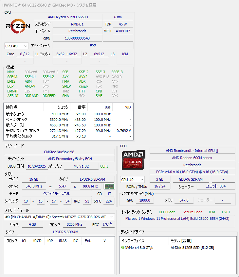Click the AMD Radeon Graphics logo
Viewport: 239px width, 277px height.
pos(133,160)
